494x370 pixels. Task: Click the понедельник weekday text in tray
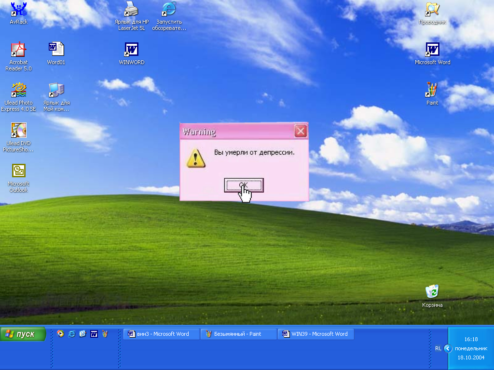pyautogui.click(x=471, y=348)
